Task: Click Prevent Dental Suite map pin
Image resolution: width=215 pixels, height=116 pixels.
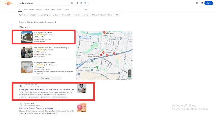Action: pos(101,55)
